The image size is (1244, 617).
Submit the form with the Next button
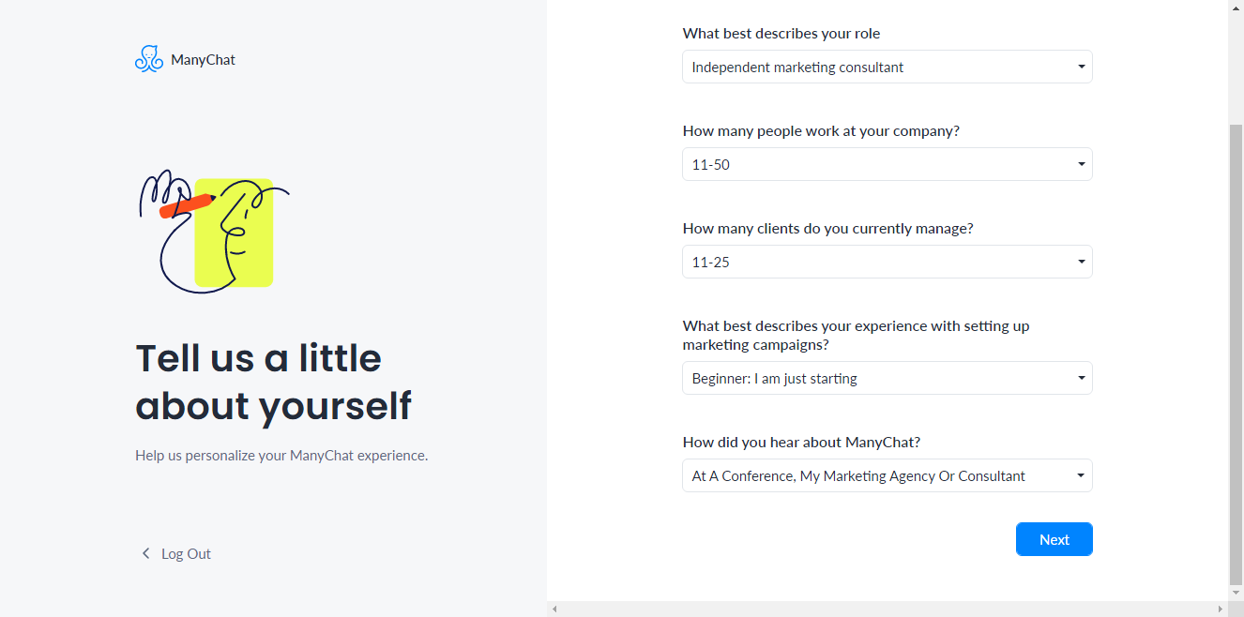coord(1054,539)
